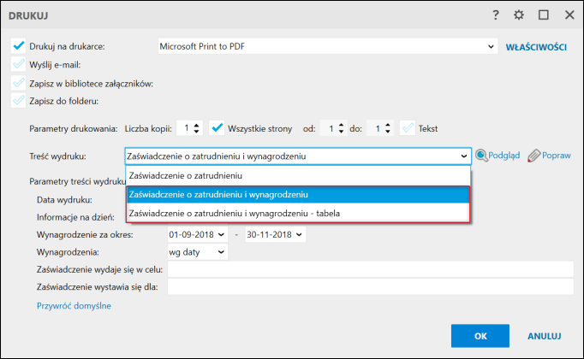Image resolution: width=584 pixels, height=359 pixels.
Task: Enable Zapisz w bibliotece załączników checkbox
Action: pyautogui.click(x=18, y=83)
